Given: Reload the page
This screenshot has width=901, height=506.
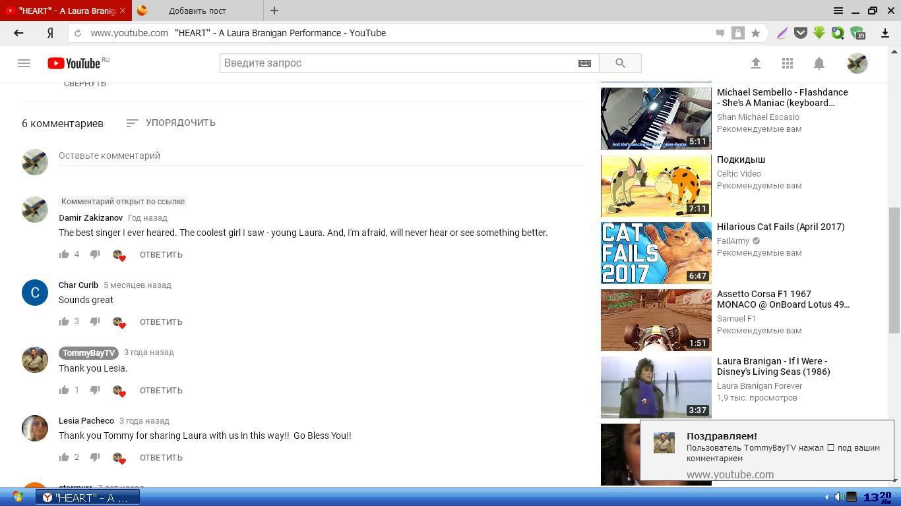Looking at the screenshot, I should pyautogui.click(x=78, y=33).
